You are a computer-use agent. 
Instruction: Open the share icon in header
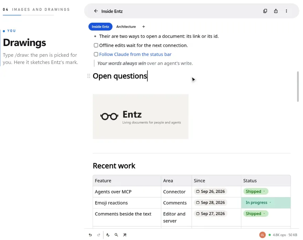point(276,11)
